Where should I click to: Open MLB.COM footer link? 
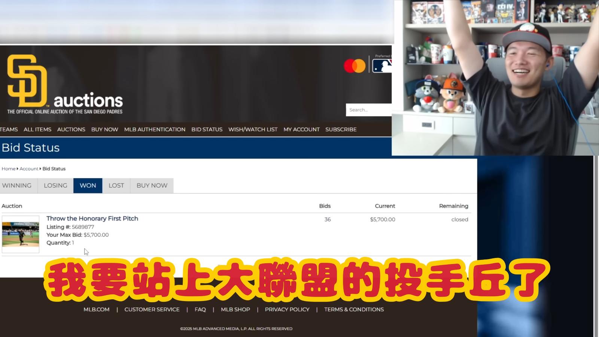[97, 309]
